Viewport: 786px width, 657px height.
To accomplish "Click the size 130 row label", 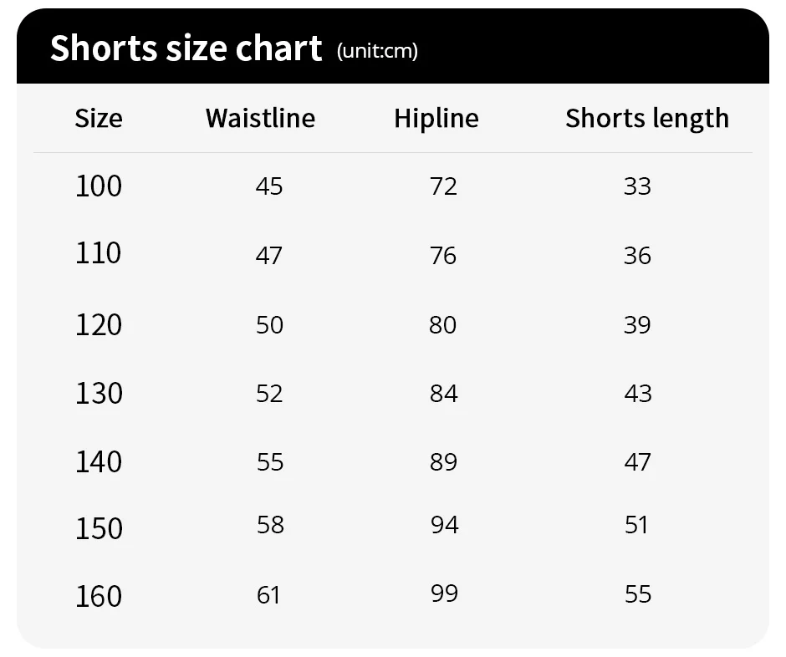I will [99, 393].
